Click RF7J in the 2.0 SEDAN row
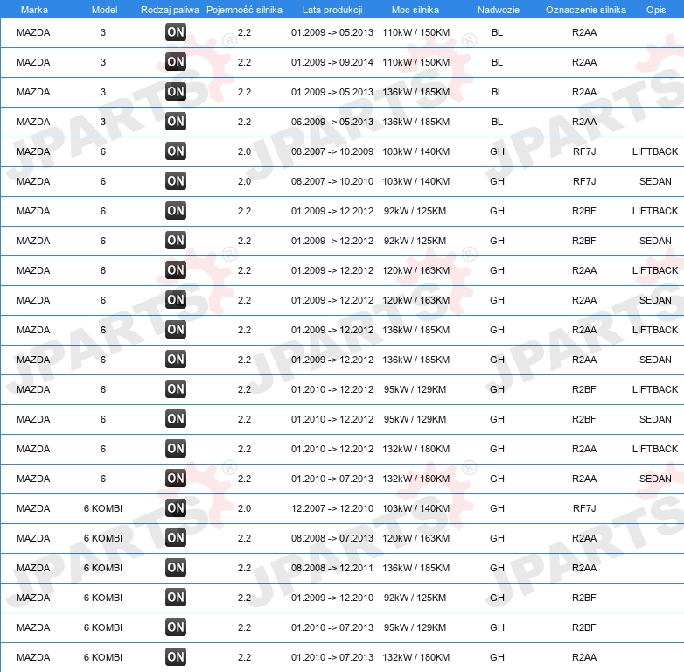Viewport: 684px width, 672px height. tap(584, 181)
